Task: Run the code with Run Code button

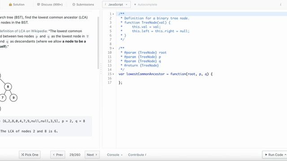Action: tap(274, 155)
